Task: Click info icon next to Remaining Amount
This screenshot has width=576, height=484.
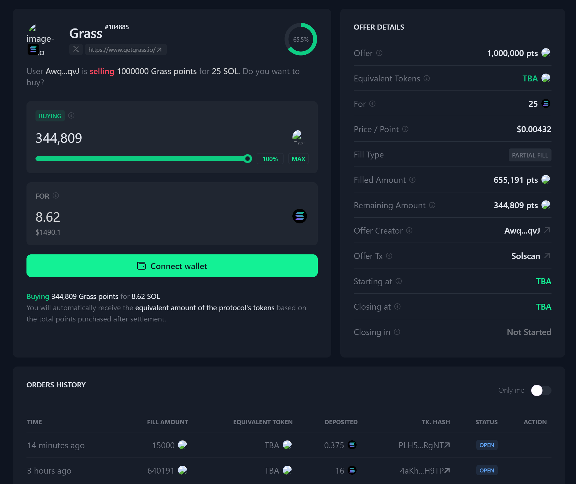Action: (432, 205)
